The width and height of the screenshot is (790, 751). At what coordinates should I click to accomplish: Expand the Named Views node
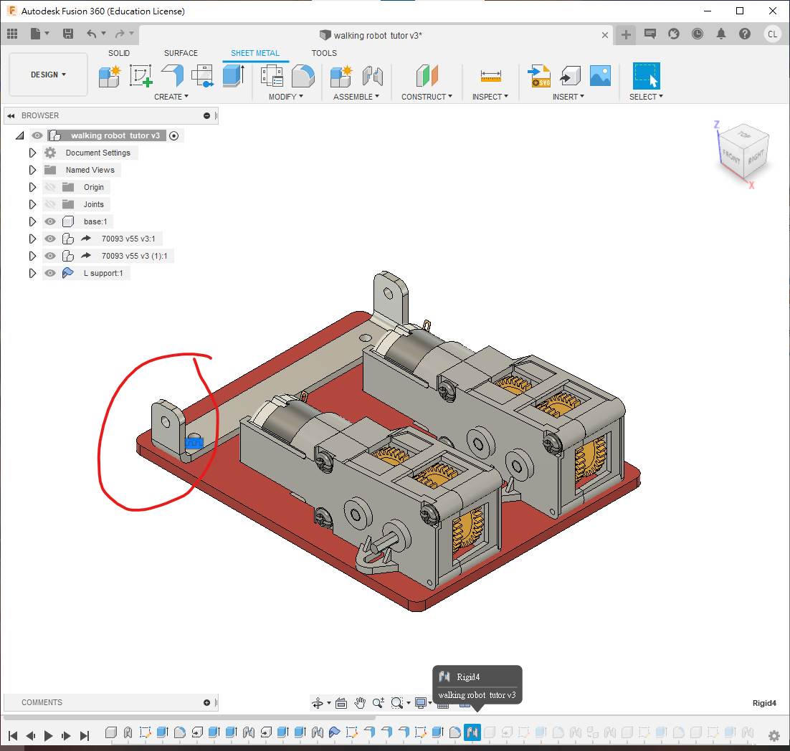32,170
